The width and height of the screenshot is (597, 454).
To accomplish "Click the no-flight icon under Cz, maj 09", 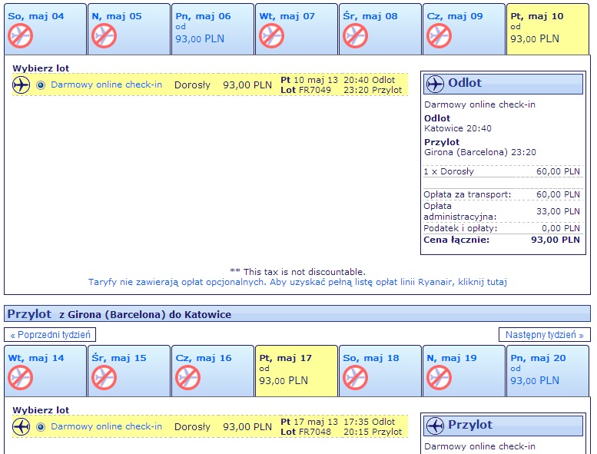I will point(439,36).
